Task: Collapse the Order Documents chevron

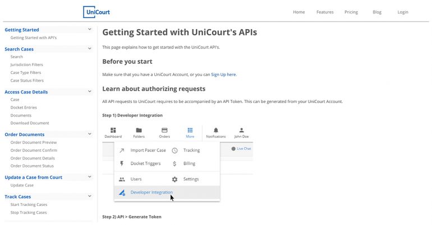Action: pos(90,134)
